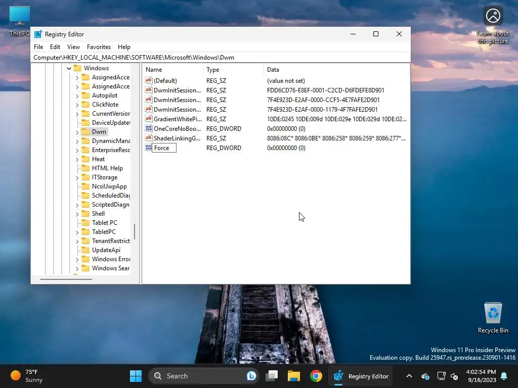The image size is (518, 388).
Task: Click the Shell folder icon
Action: pyautogui.click(x=85, y=214)
